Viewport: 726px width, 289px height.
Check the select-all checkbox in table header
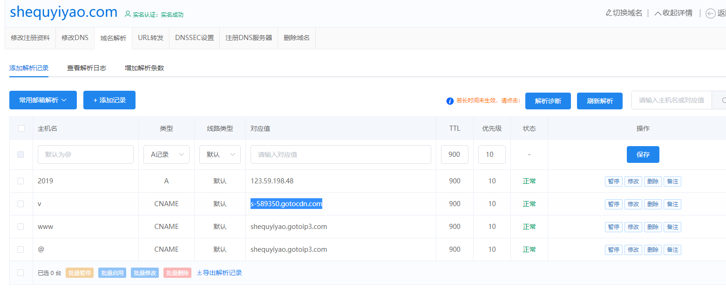pos(21,128)
